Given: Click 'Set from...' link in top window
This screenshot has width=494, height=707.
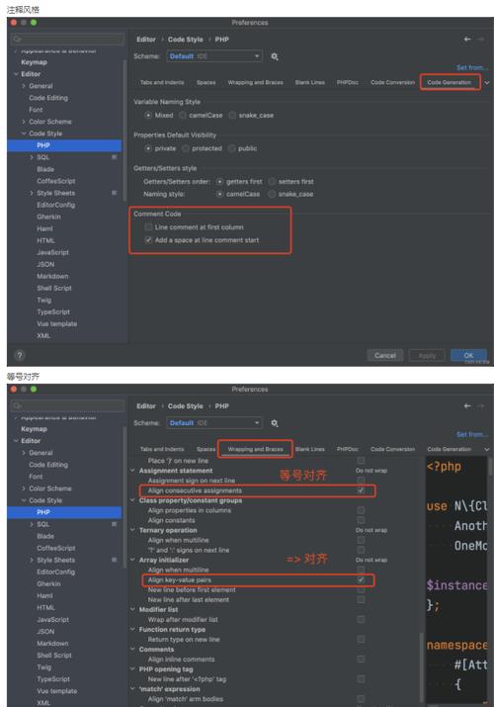Looking at the screenshot, I should pos(472,67).
